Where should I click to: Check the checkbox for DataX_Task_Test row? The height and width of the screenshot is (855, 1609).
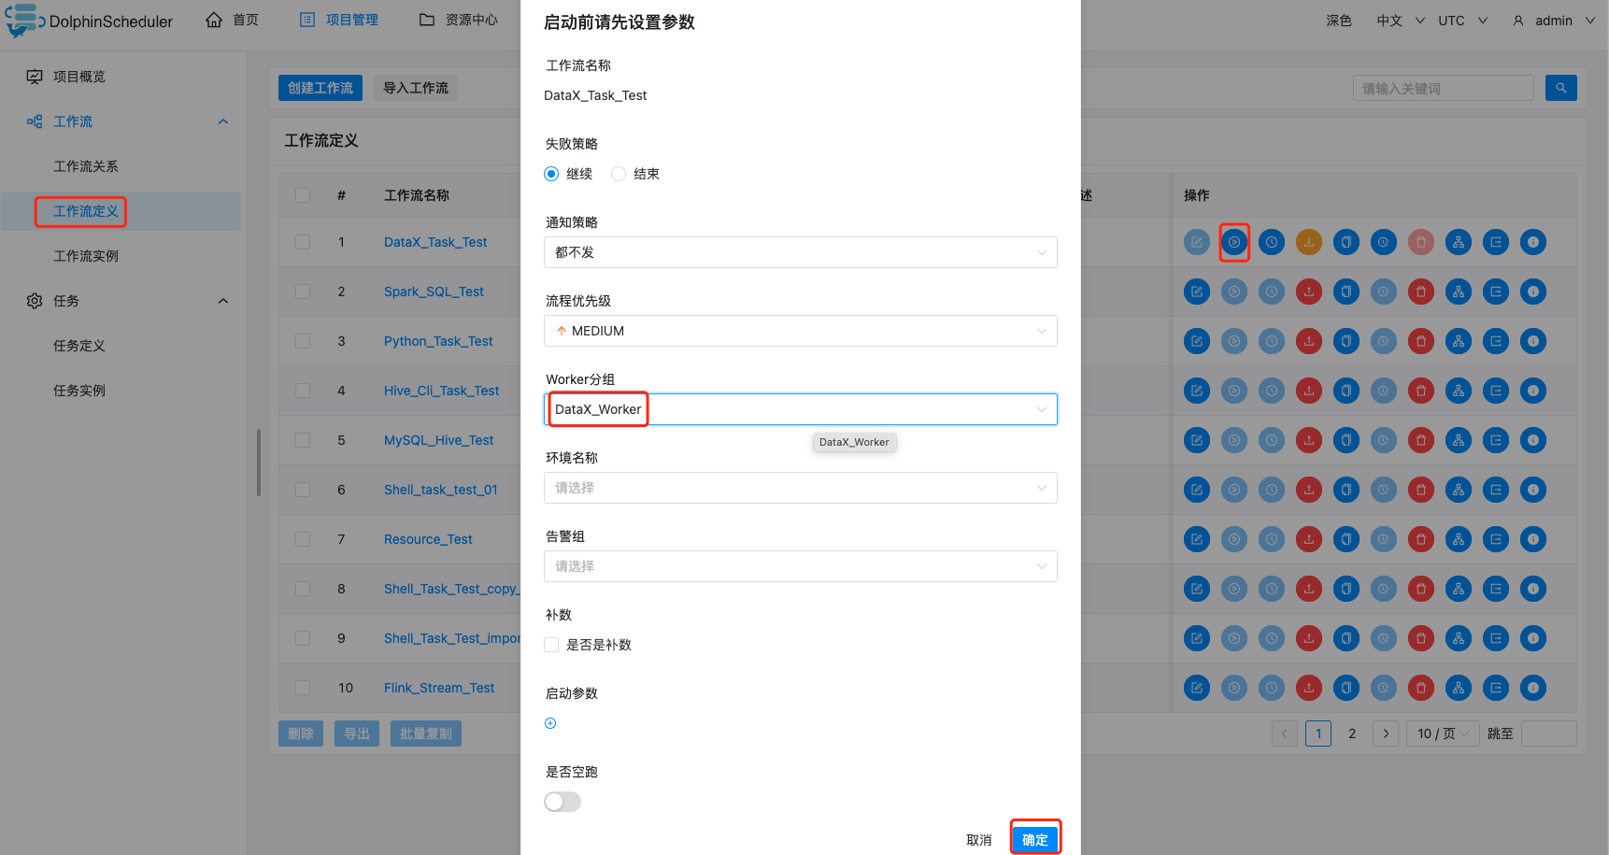[x=303, y=242]
